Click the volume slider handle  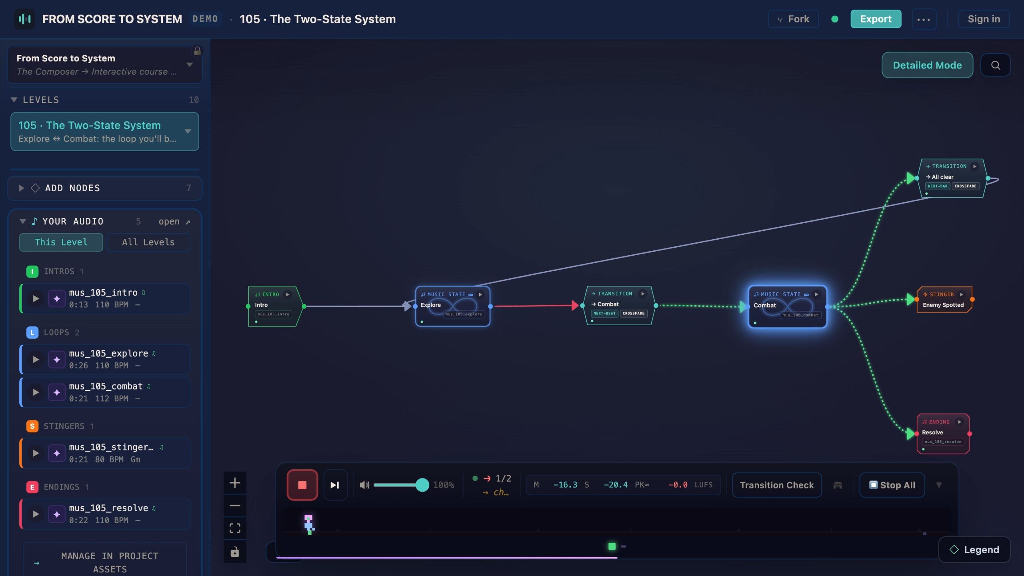[422, 485]
